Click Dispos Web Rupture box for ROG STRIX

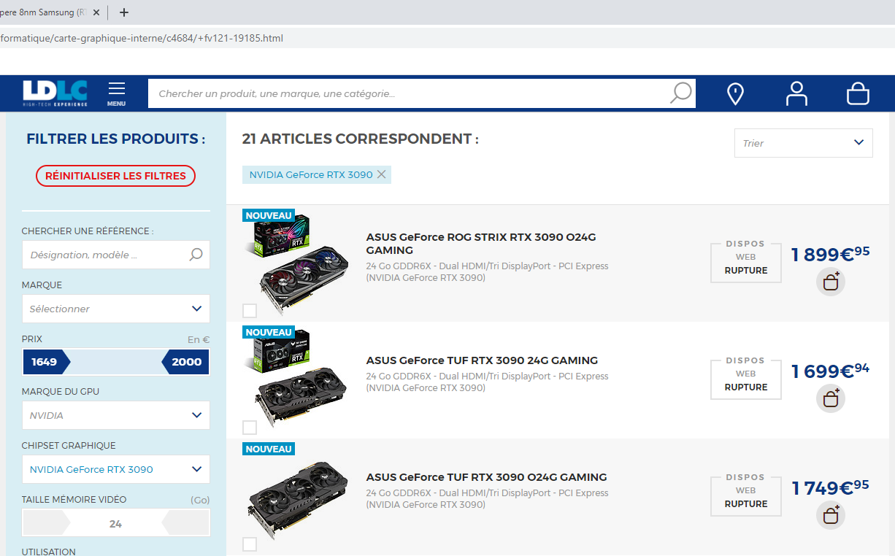[x=745, y=263]
